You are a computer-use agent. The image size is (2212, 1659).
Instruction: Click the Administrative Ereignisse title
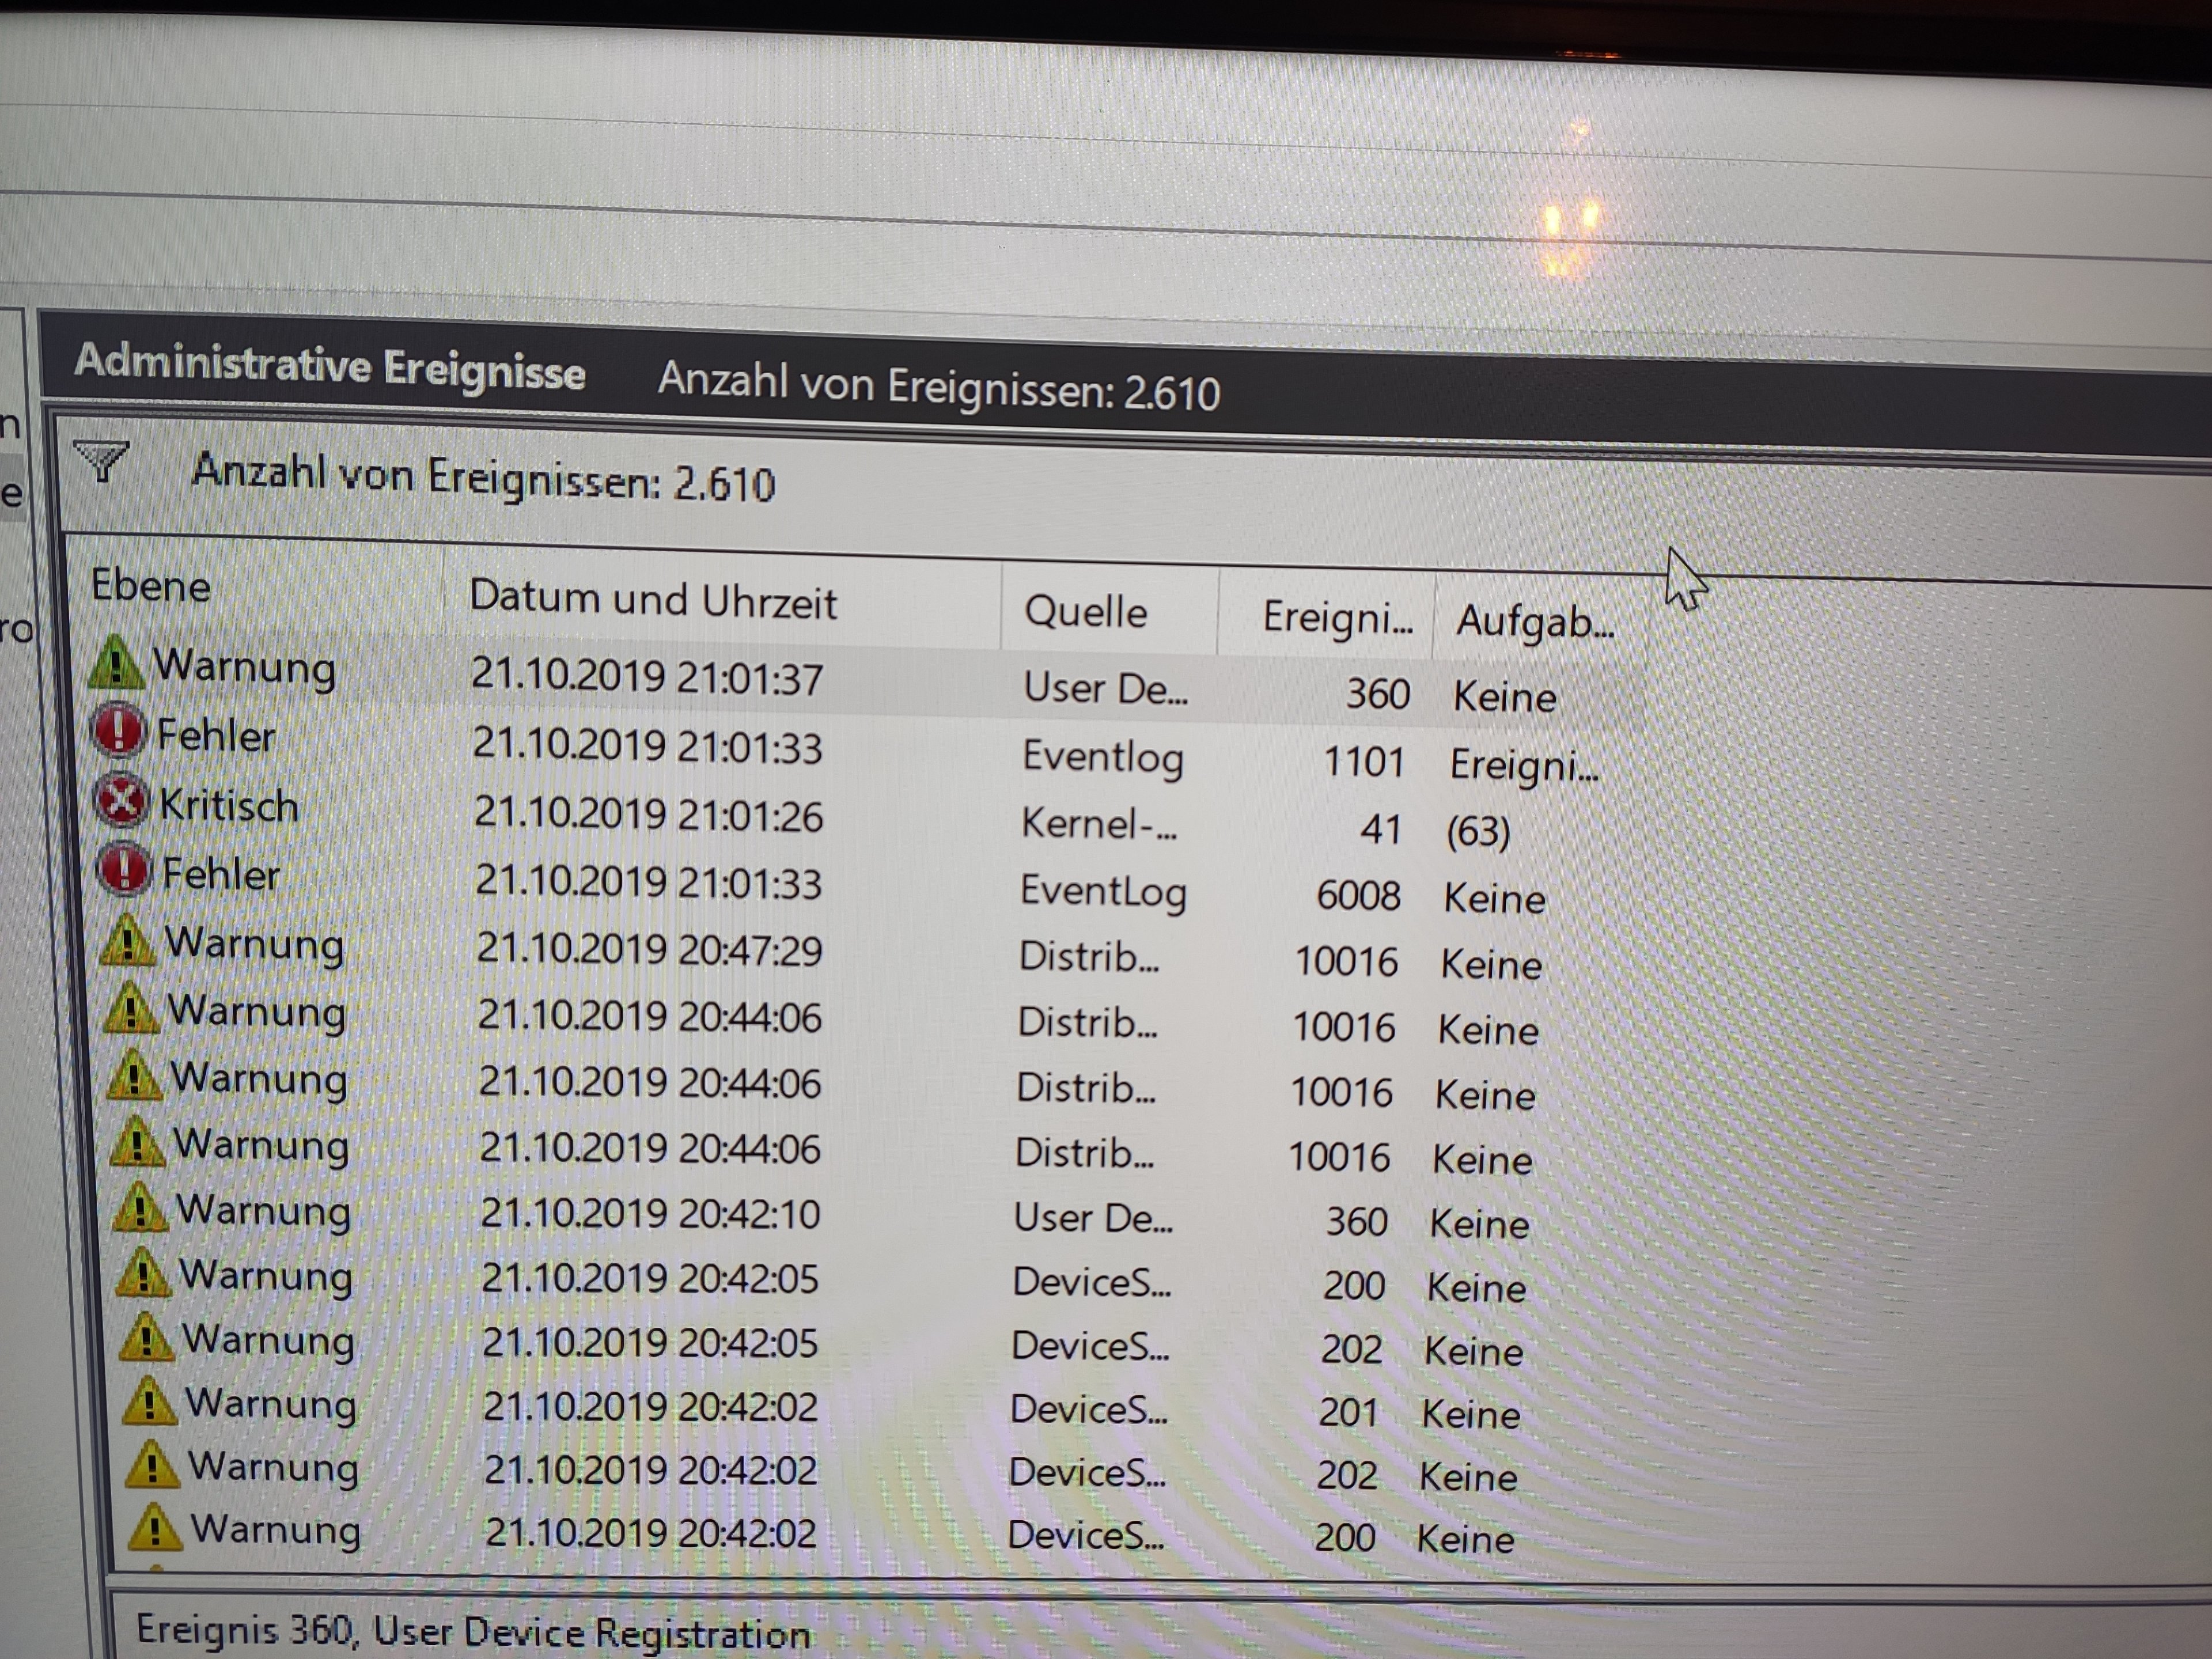pyautogui.click(x=330, y=366)
